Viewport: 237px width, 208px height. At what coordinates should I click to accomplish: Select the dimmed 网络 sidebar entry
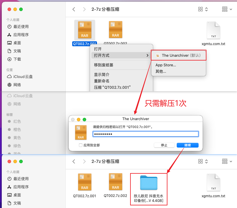point(14,104)
